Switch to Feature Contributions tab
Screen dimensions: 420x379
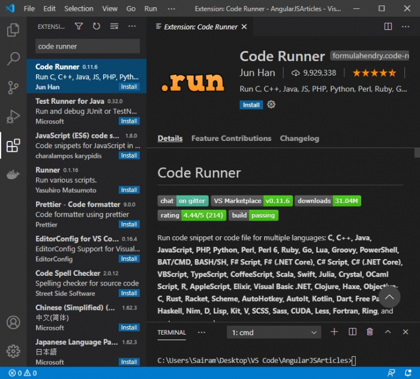(x=231, y=139)
